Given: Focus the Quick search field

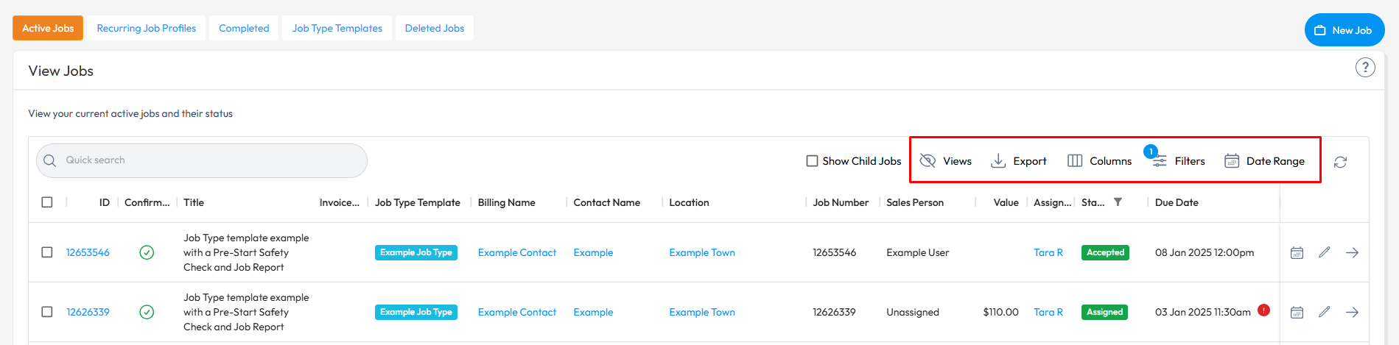Looking at the screenshot, I should (202, 160).
